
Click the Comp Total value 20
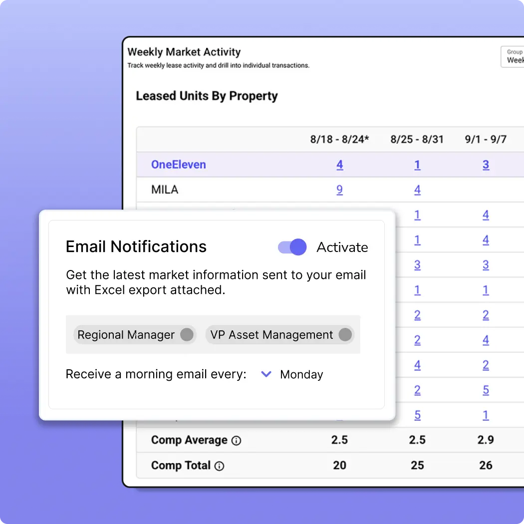tap(339, 465)
